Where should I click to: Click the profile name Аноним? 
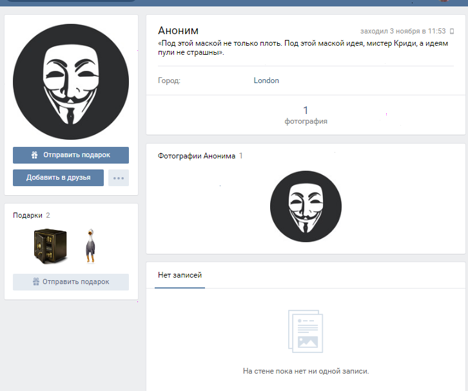click(178, 31)
